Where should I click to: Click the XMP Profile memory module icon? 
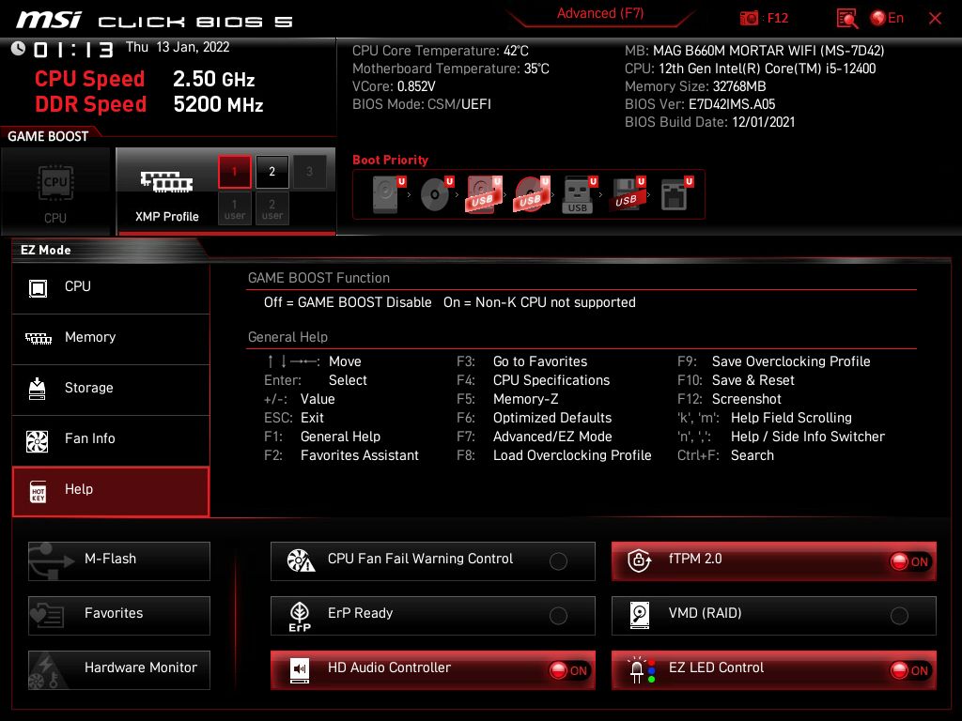click(166, 182)
